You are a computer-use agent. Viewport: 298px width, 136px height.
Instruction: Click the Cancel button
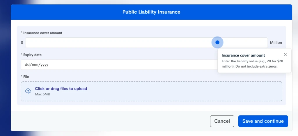click(222, 121)
